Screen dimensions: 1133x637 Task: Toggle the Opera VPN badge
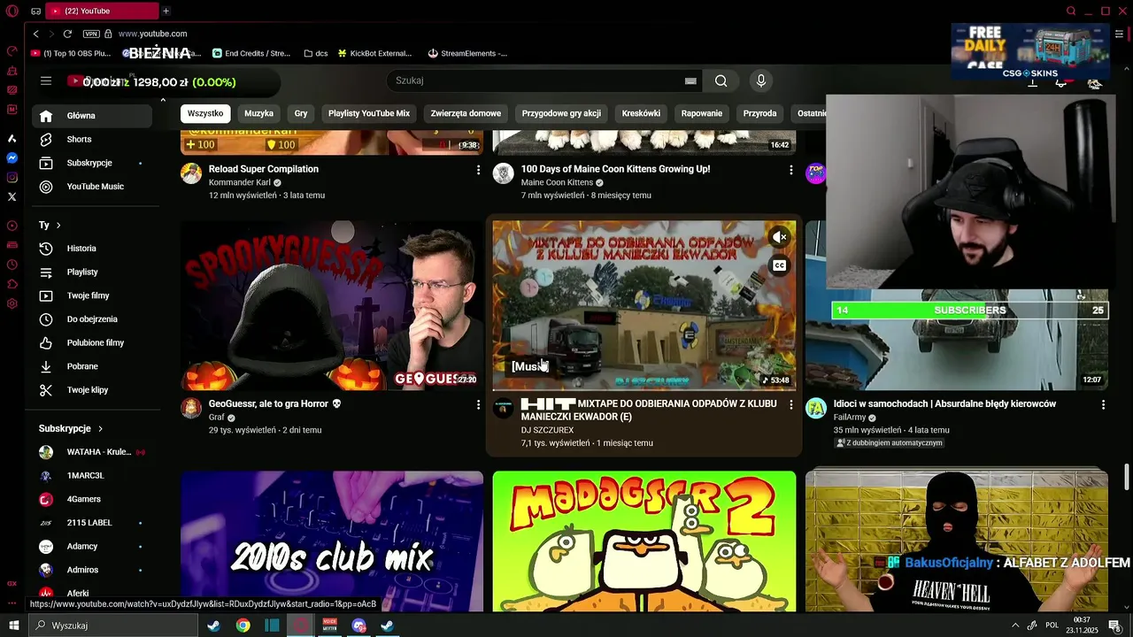(x=91, y=34)
